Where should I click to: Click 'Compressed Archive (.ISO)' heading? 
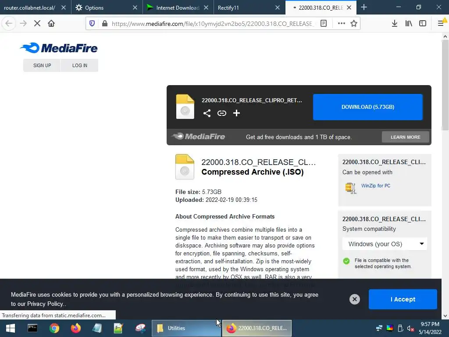click(252, 172)
